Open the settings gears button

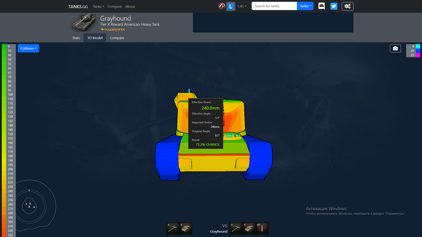(347, 6)
